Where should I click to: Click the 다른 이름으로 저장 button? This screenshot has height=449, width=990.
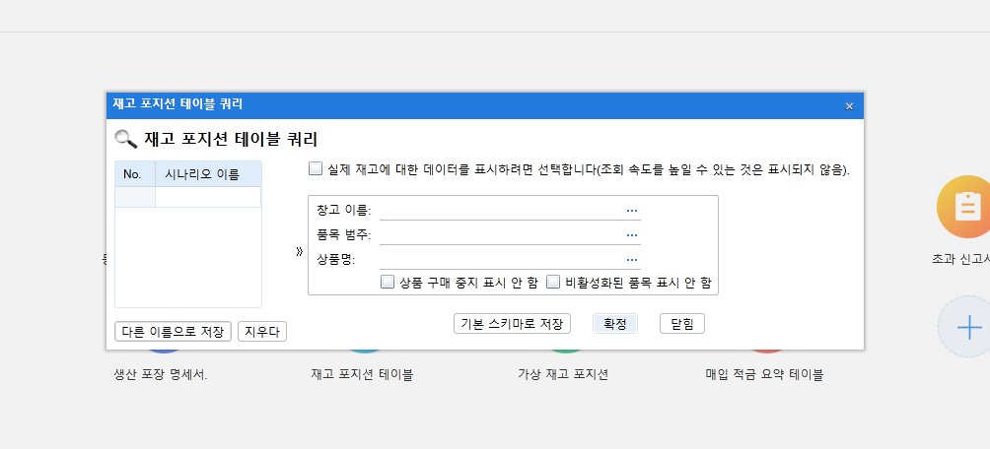[x=173, y=332]
